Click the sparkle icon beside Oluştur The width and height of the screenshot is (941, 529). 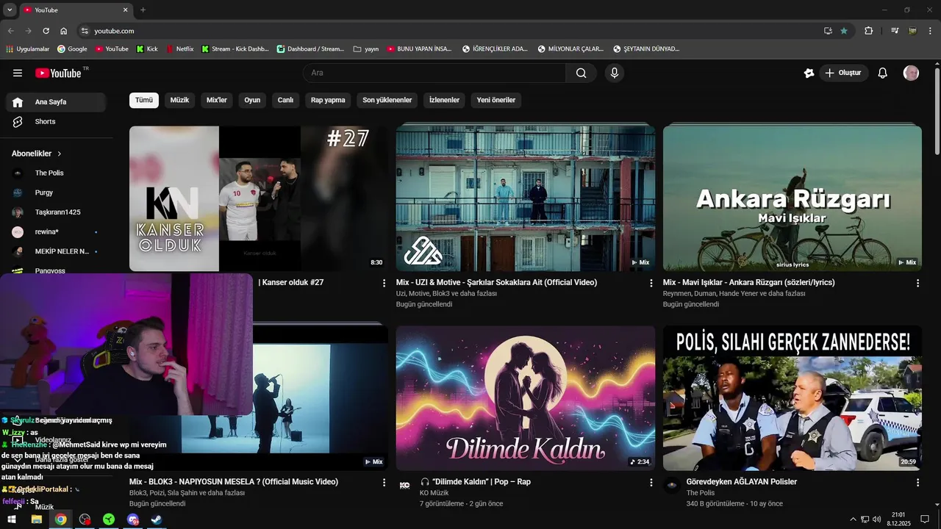(809, 73)
